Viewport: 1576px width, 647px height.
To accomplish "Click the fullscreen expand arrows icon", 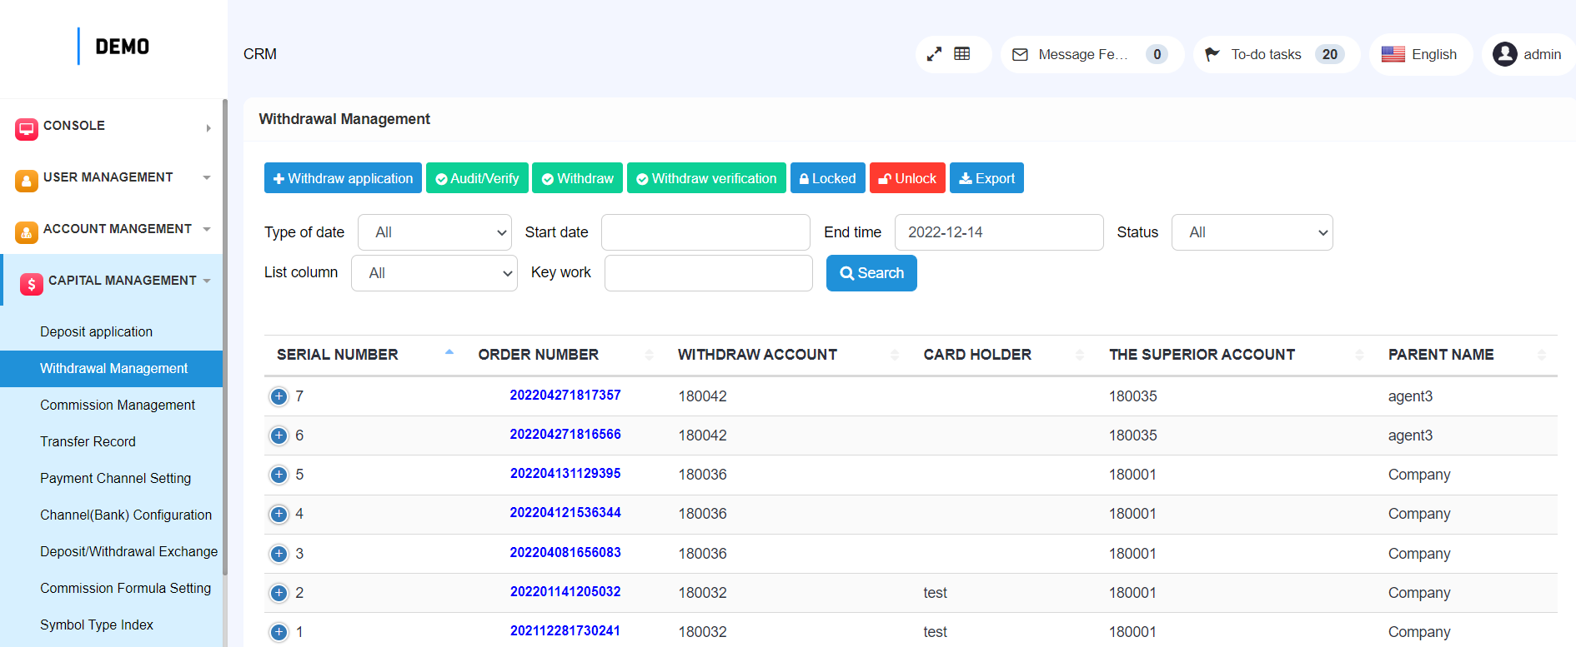I will [934, 54].
